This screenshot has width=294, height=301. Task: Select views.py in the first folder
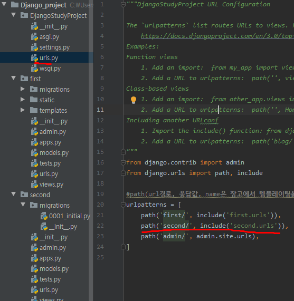51,185
